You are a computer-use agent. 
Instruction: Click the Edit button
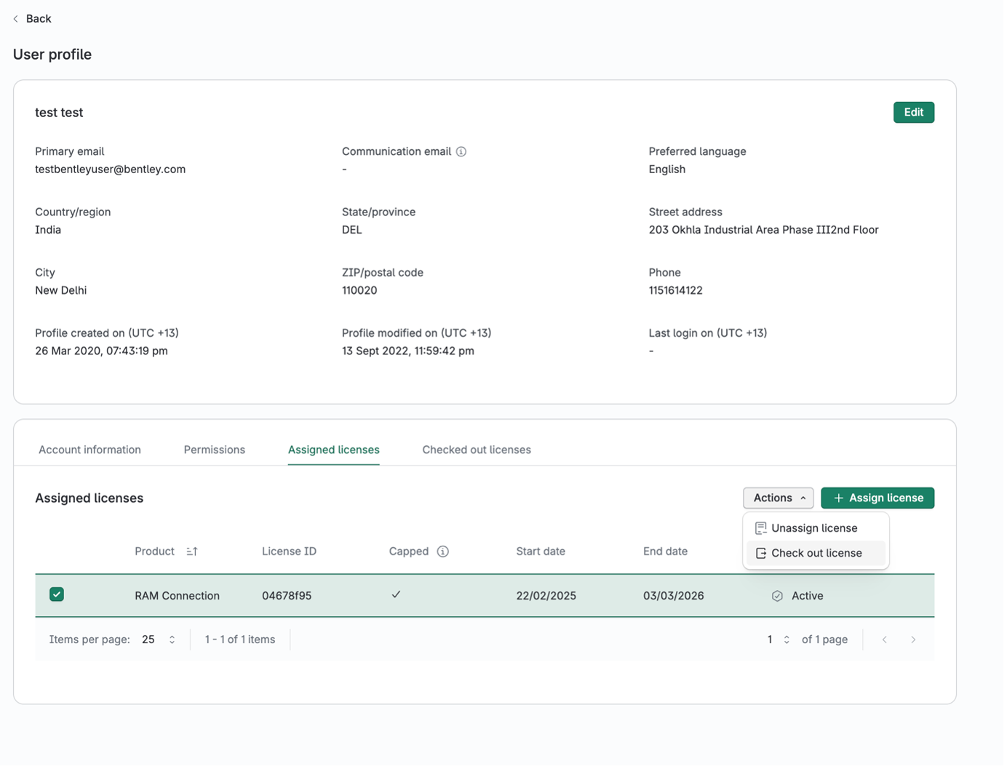tap(914, 112)
